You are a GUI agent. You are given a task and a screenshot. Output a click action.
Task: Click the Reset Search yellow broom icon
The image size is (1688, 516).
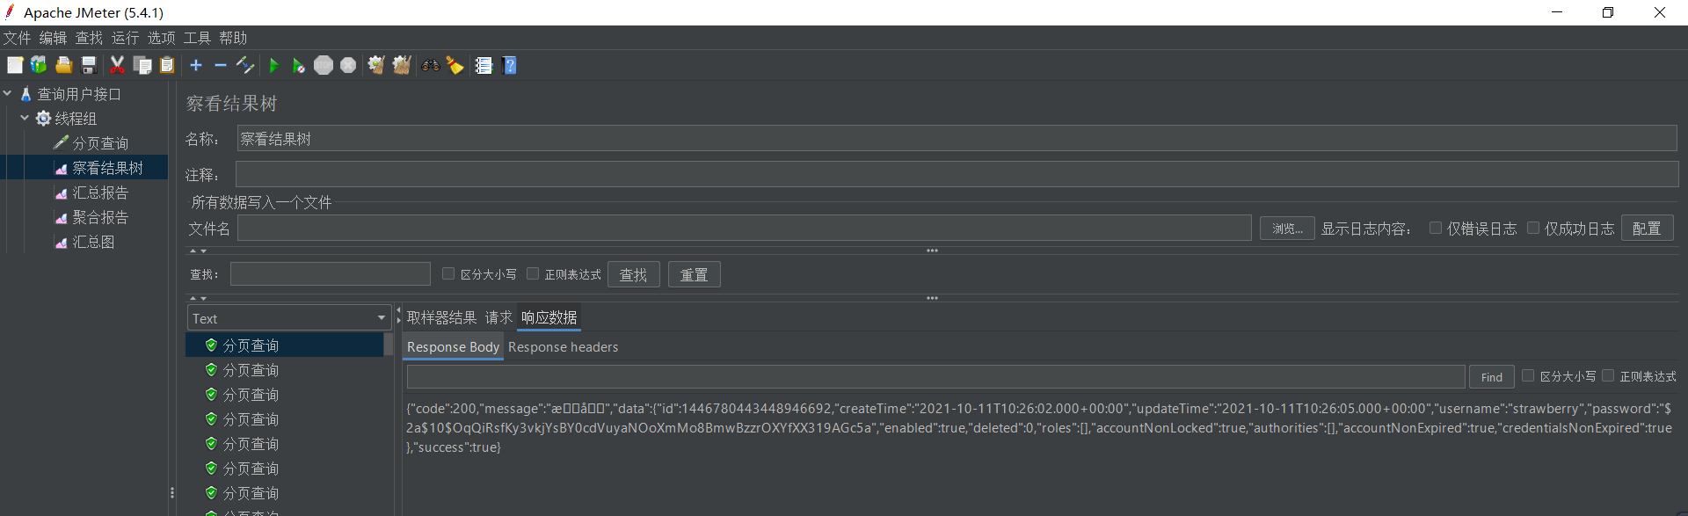pos(455,65)
